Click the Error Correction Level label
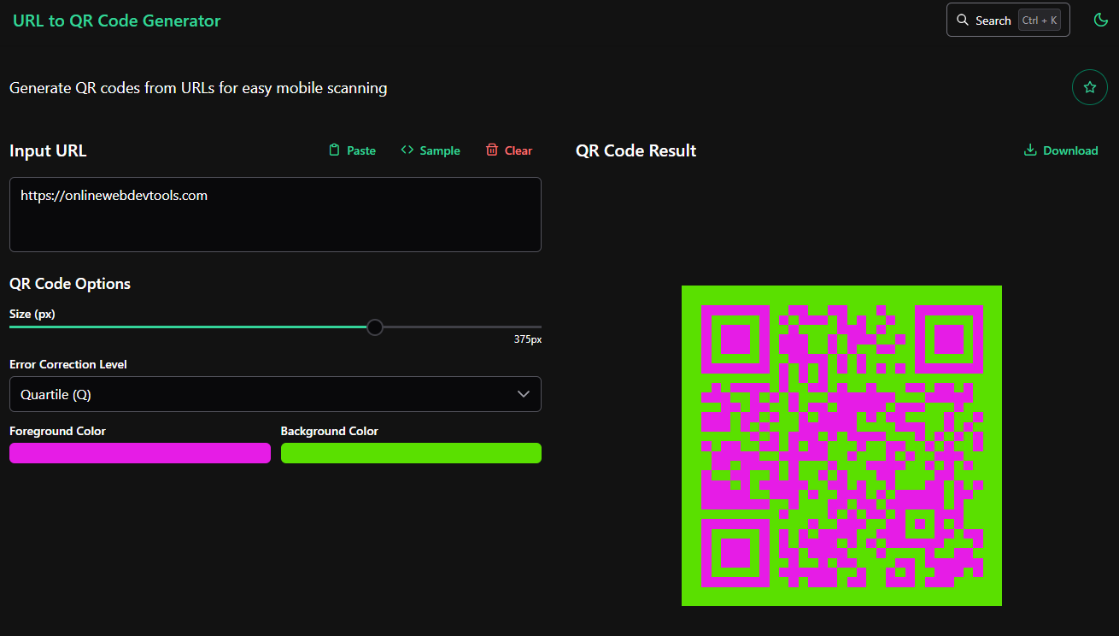The image size is (1119, 636). 68,364
